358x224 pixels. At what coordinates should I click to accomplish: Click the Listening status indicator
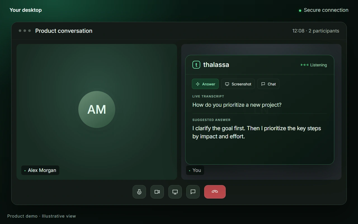(x=314, y=65)
